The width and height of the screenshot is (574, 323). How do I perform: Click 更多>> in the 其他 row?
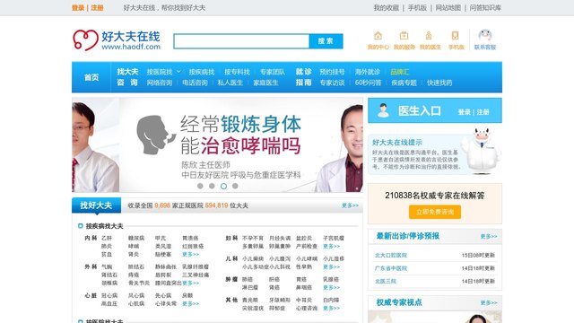tap(331, 308)
